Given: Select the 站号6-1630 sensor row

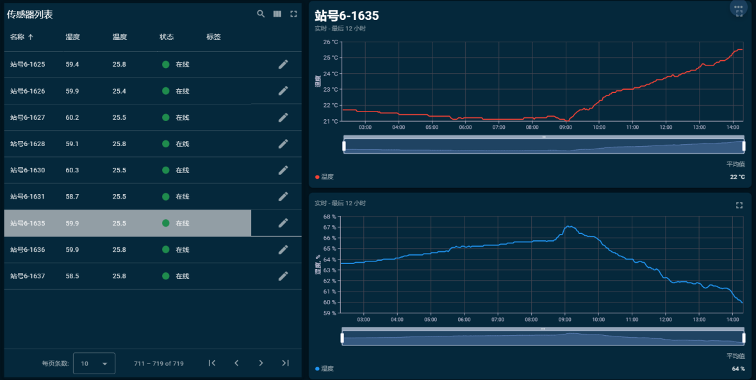Looking at the screenshot, I should (x=128, y=170).
